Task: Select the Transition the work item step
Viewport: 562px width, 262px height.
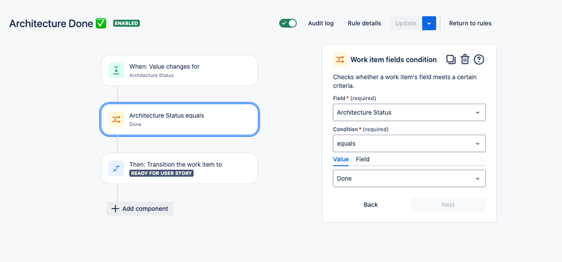Action: click(180, 168)
